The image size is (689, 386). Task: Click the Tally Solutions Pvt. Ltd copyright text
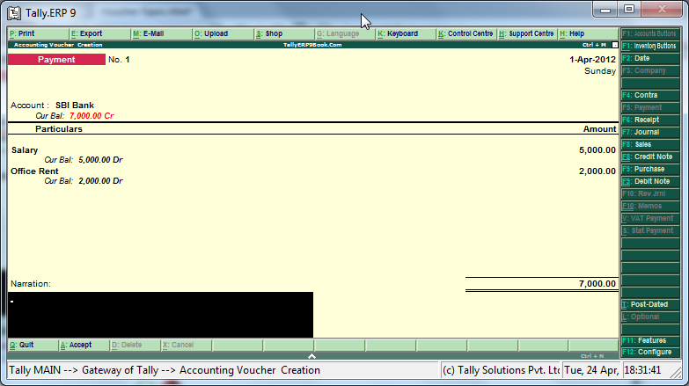point(501,370)
